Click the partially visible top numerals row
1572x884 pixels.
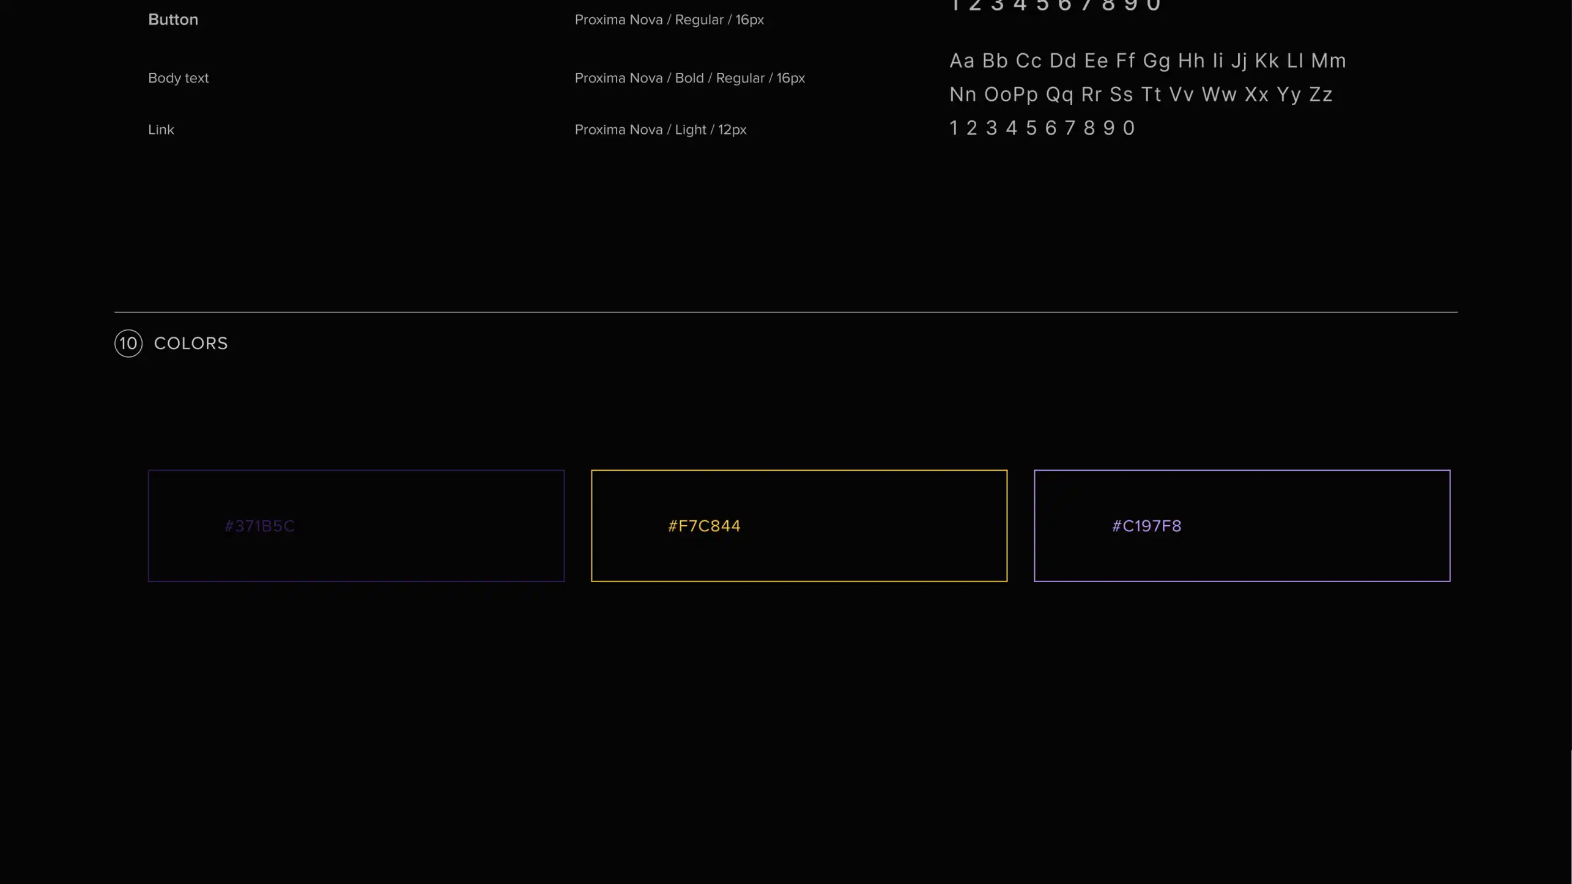tap(1055, 6)
